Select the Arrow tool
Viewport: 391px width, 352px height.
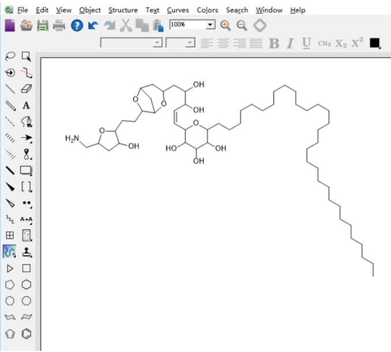click(27, 138)
